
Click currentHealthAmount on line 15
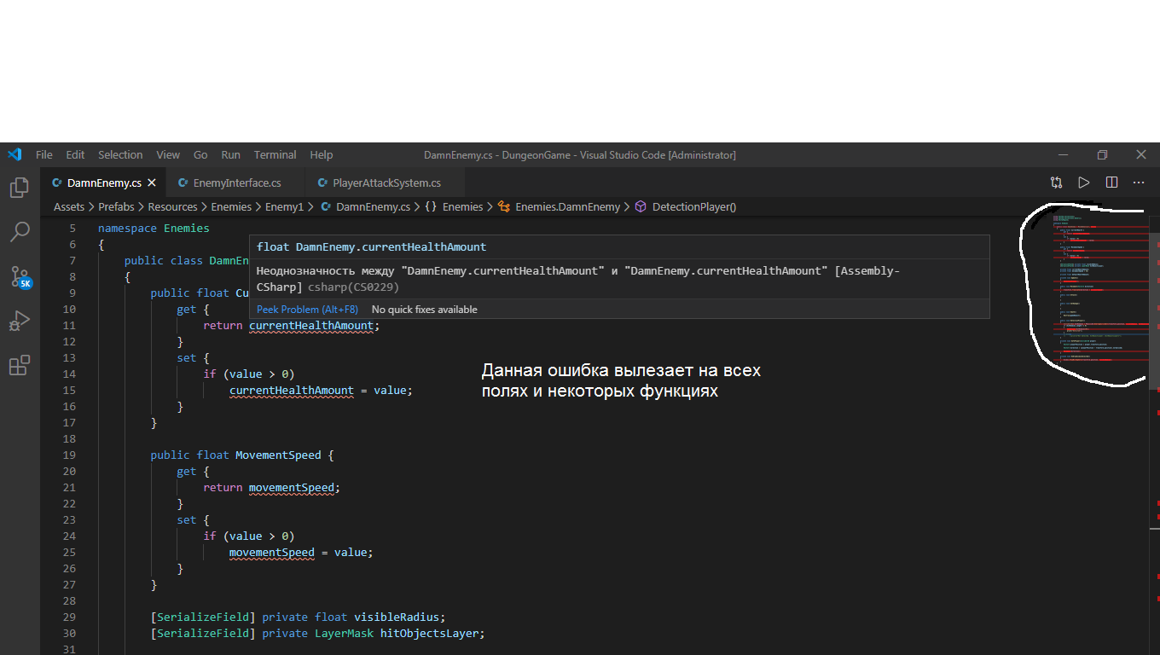[x=292, y=390]
